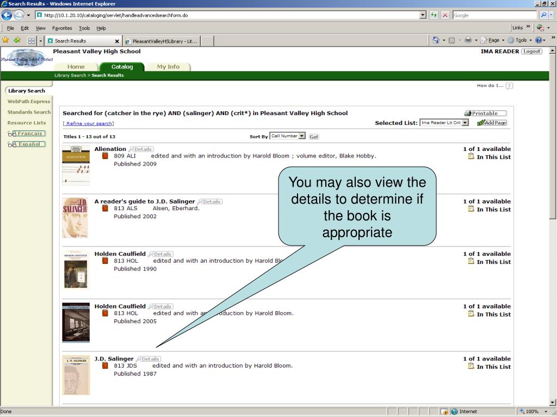
Task: Go back with the browser Back arrow
Action: click(x=7, y=15)
